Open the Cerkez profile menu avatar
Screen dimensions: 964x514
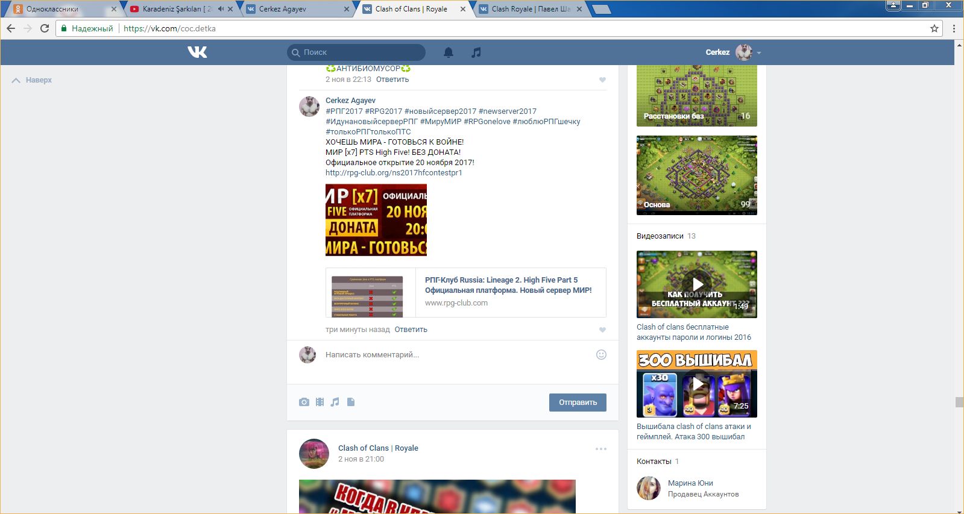click(x=744, y=52)
